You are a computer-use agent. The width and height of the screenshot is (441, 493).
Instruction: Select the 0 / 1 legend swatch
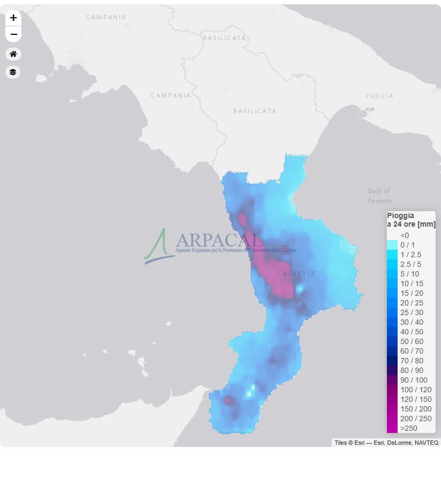392,245
